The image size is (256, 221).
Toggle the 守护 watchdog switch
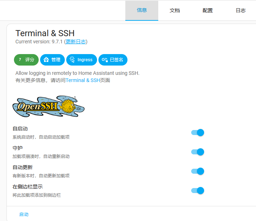click(198, 152)
